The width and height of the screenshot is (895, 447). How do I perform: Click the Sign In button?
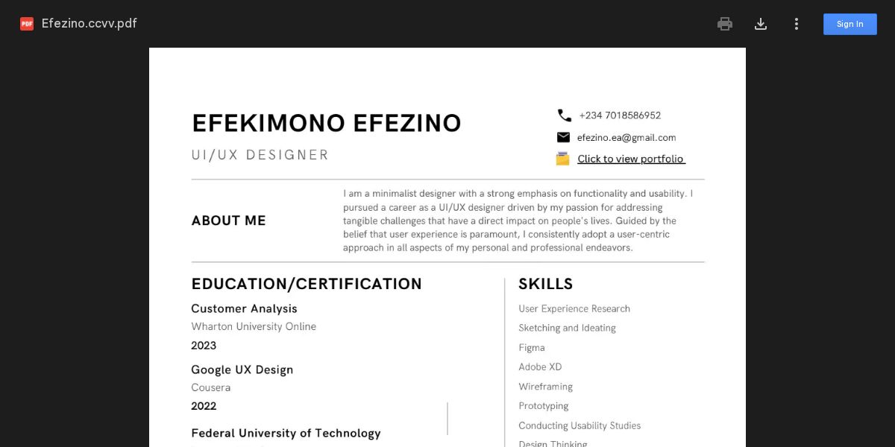point(850,24)
